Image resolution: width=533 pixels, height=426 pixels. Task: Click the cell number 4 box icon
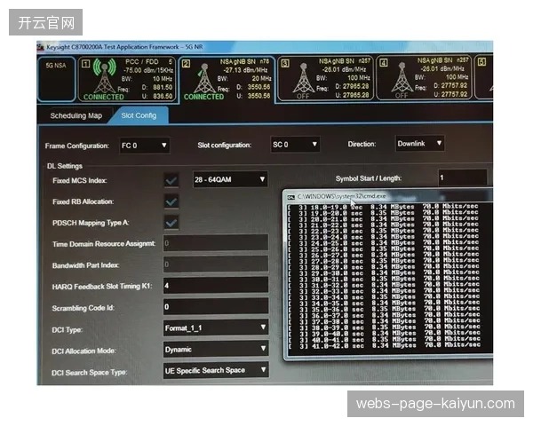384,62
